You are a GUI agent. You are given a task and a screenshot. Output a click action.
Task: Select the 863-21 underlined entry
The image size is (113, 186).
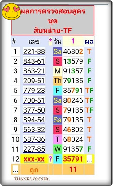[34, 71]
